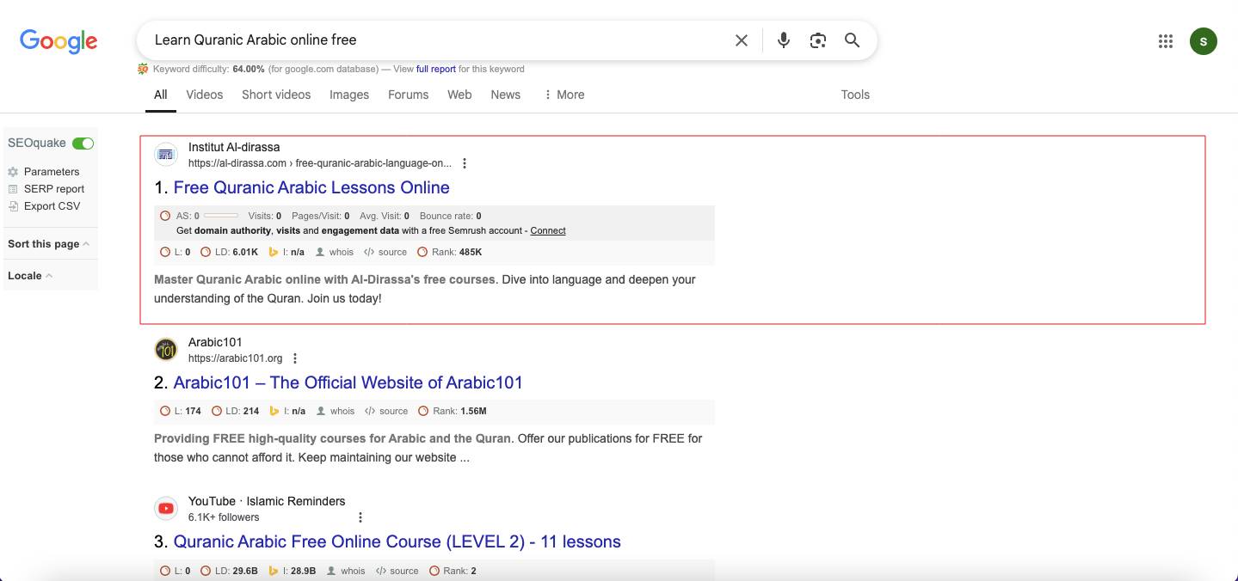Open options menu for Al-dirassa result
This screenshot has width=1238, height=581.
pyautogui.click(x=465, y=163)
